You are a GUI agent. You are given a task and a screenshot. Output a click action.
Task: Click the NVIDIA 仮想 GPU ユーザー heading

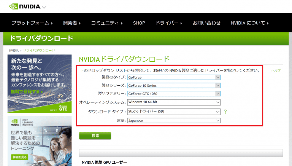coord(104,162)
